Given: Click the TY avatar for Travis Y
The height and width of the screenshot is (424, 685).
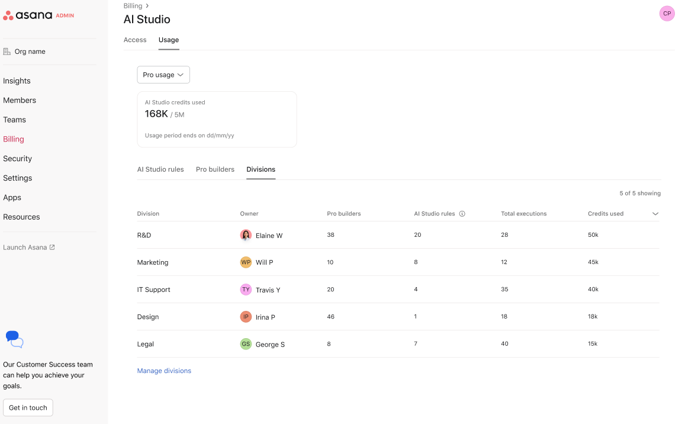Looking at the screenshot, I should point(246,290).
